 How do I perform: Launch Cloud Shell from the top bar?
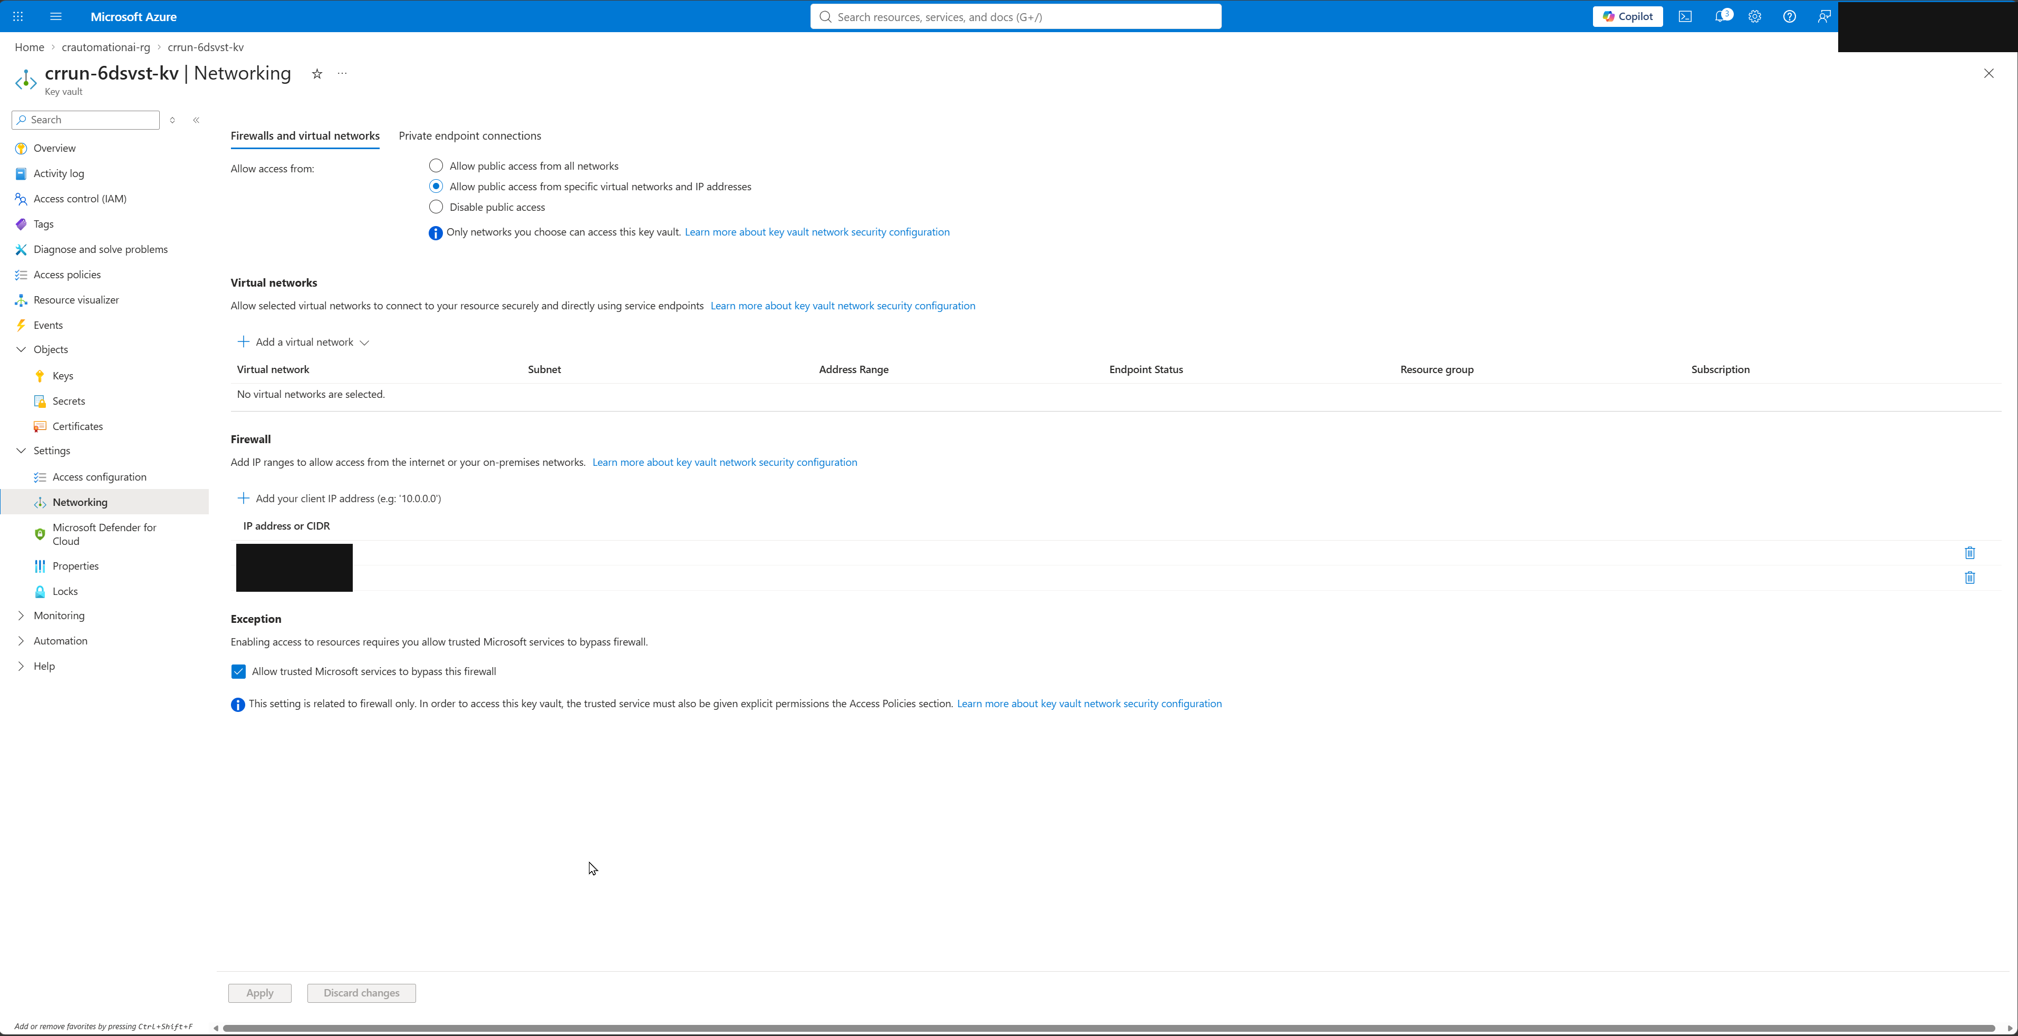tap(1685, 16)
